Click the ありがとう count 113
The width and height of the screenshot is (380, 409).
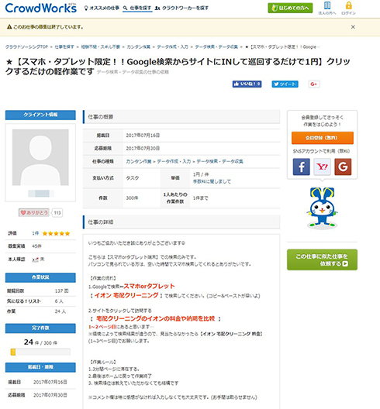57,212
